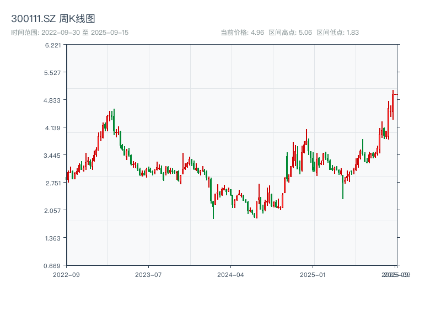The height and width of the screenshot is (331, 441).
Task: Click the 区间低点: 1.83 label
Action: point(337,33)
